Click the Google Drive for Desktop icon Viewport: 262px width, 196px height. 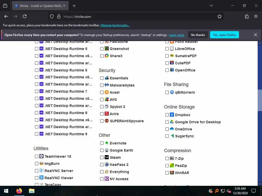point(172,122)
